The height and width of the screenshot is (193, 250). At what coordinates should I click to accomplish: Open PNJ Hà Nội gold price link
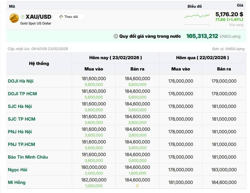pos(20,132)
